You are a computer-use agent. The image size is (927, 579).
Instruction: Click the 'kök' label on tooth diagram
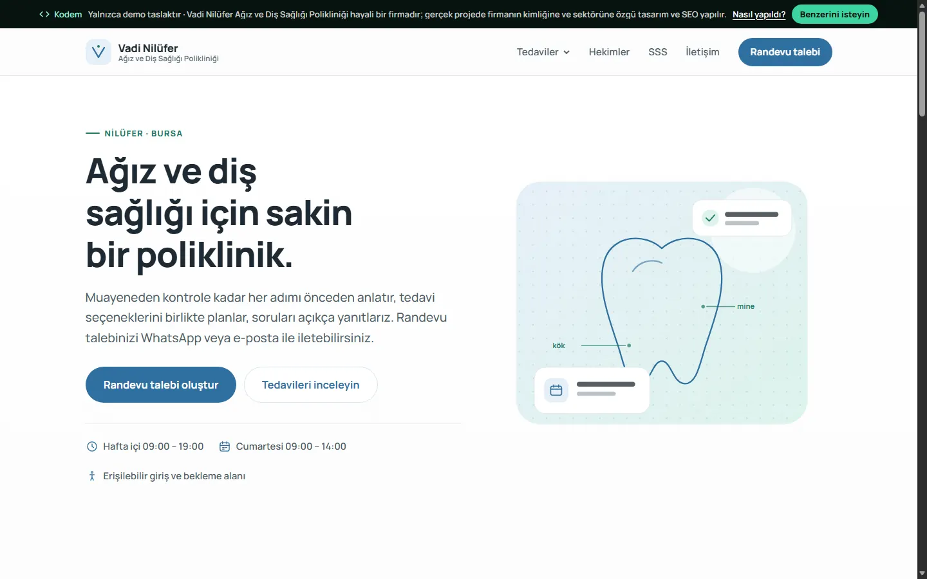pos(559,345)
